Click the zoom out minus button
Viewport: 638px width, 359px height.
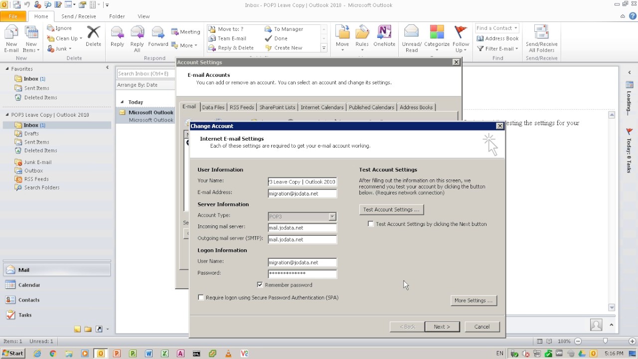coord(578,341)
